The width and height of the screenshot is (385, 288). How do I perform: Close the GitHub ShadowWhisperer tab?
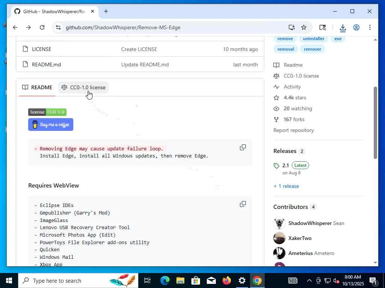92,11
